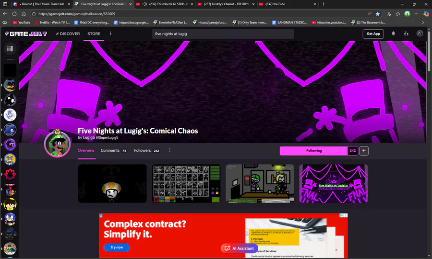The height and width of the screenshot is (259, 432).
Task: Open the red gear-shaped community in sidebar
Action: 10,174
